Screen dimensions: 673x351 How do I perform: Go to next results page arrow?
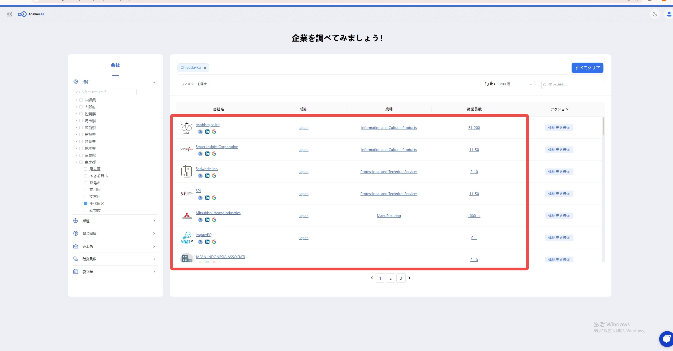(x=409, y=278)
